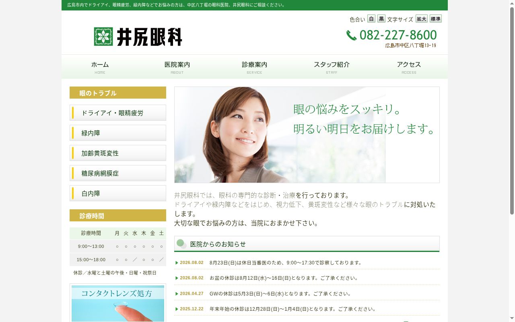Read the お盆の休診 announcement

pyautogui.click(x=284, y=278)
